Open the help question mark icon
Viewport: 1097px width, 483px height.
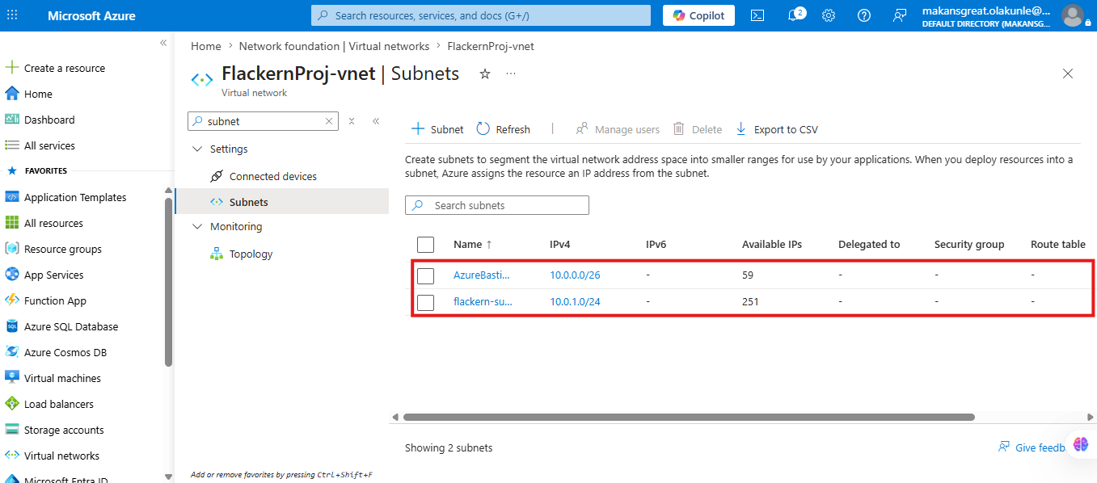pyautogui.click(x=864, y=15)
